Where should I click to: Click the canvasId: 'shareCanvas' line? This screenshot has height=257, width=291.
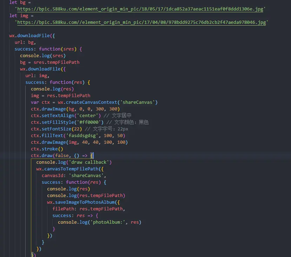pos(74,176)
